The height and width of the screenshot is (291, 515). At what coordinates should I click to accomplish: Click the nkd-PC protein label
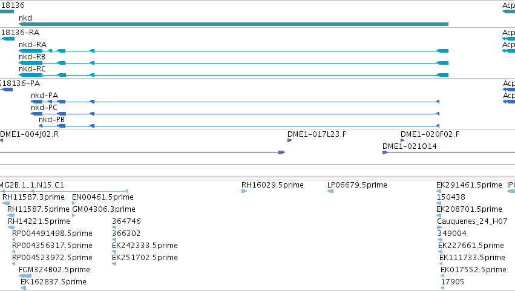point(44,108)
